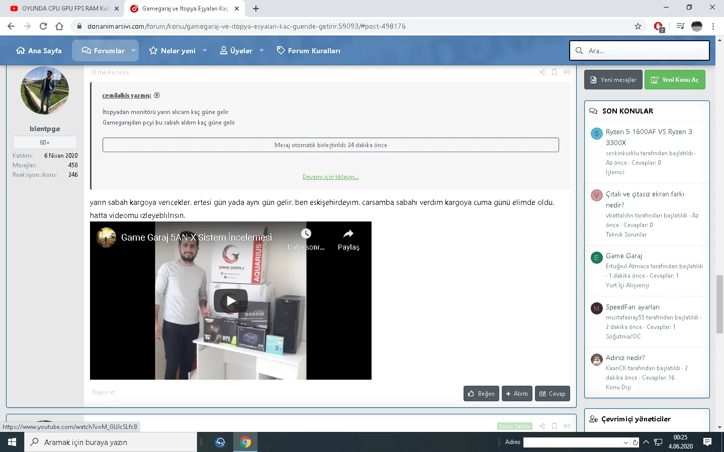Open the blentpge username link
The image size is (724, 452).
45,129
